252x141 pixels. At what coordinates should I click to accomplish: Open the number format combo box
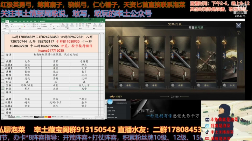(x=55, y=24)
